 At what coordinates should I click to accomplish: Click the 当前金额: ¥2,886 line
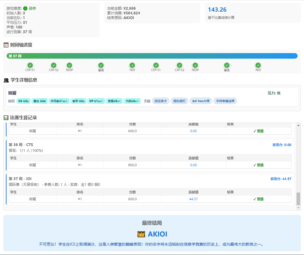(x=121, y=8)
